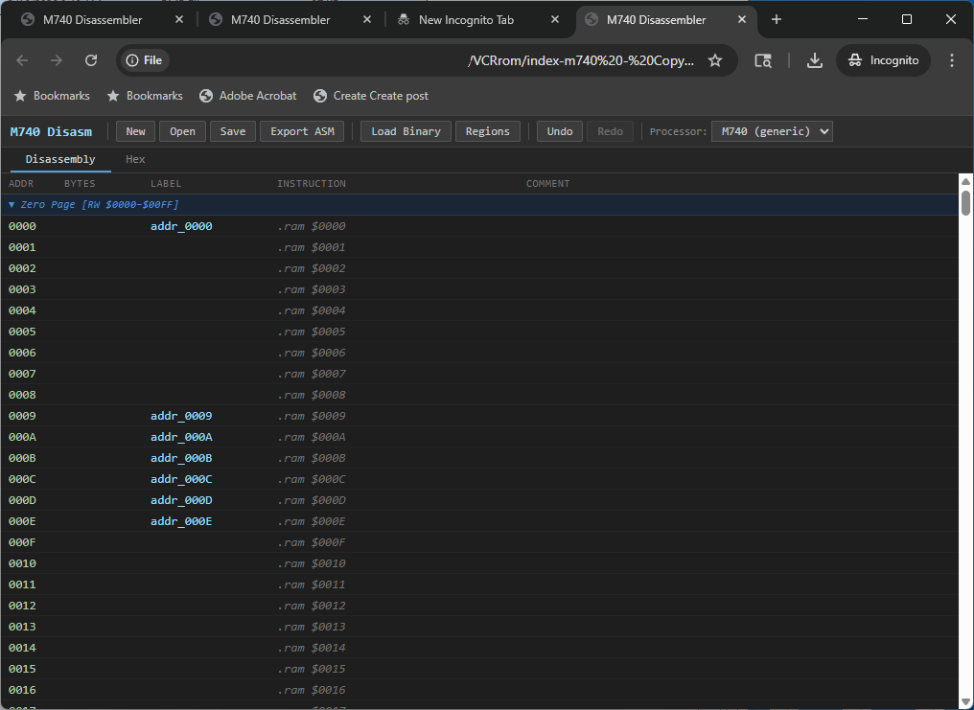Click the addr_000C label
The height and width of the screenshot is (710, 974).
[x=181, y=479]
